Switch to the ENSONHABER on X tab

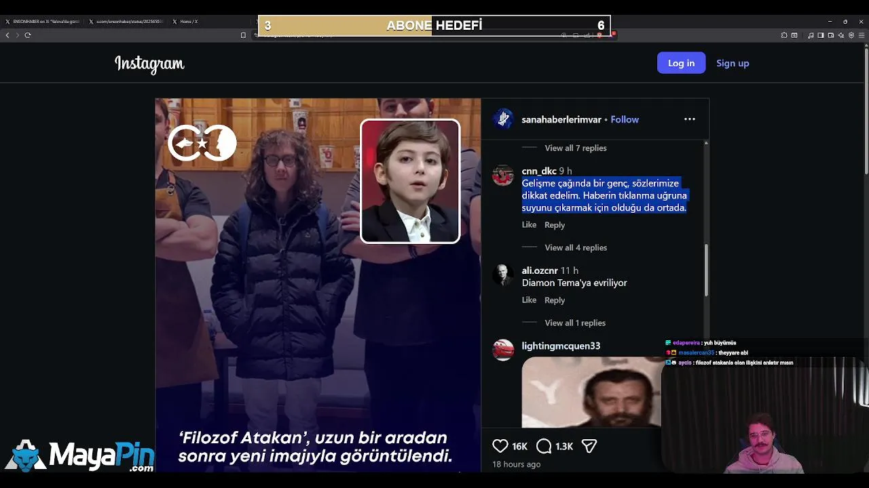coord(43,22)
